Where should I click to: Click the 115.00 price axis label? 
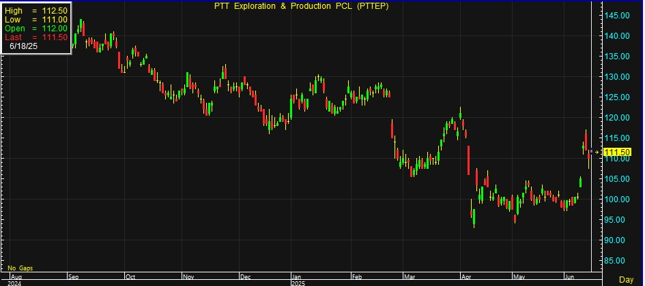pos(617,138)
